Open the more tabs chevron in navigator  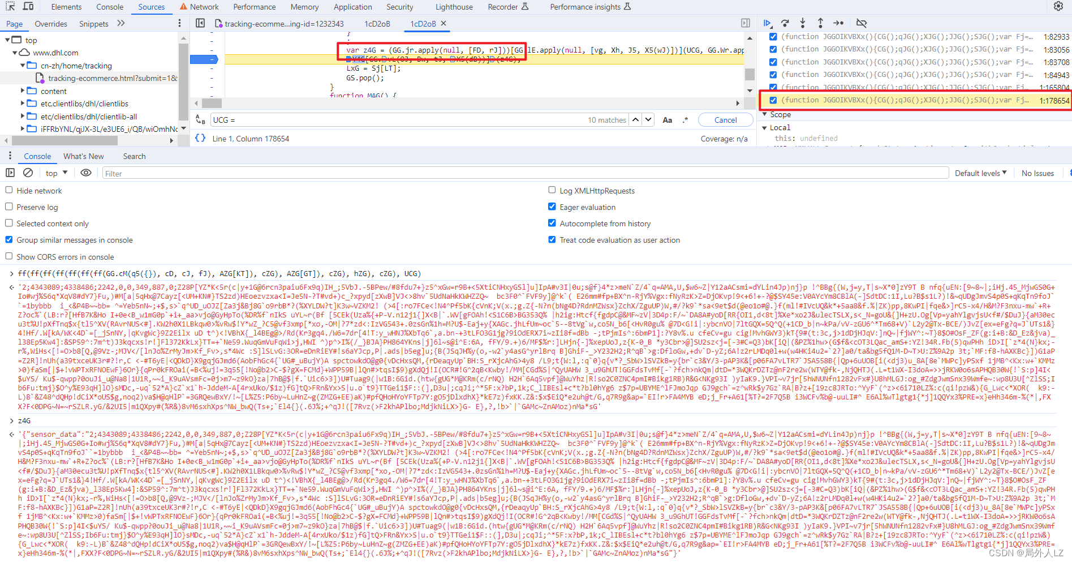(x=120, y=23)
